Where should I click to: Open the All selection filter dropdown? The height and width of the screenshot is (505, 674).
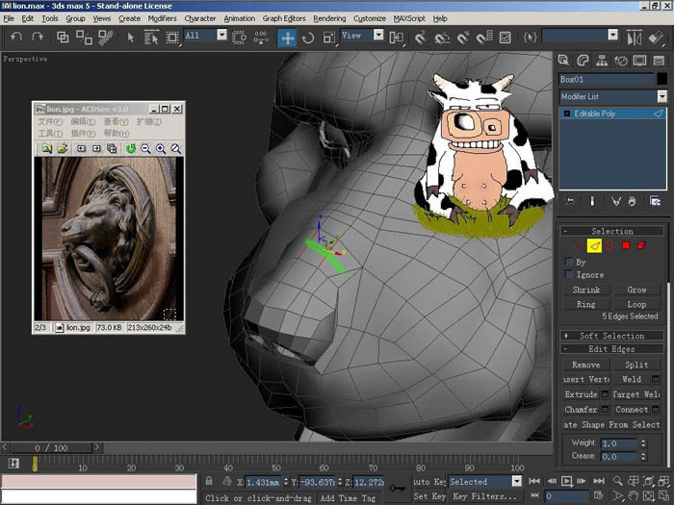point(221,35)
